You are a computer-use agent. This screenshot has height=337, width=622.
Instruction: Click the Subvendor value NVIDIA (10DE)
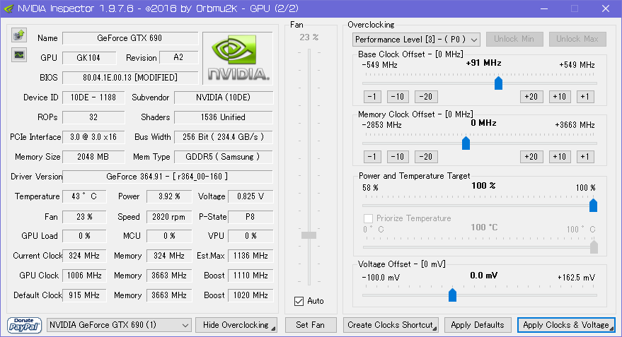tap(224, 97)
